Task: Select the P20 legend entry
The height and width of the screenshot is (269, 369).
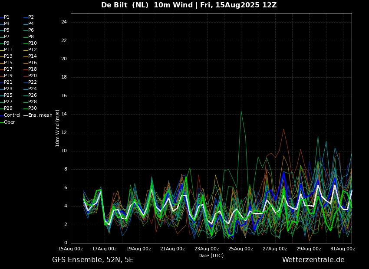Action: [32, 76]
